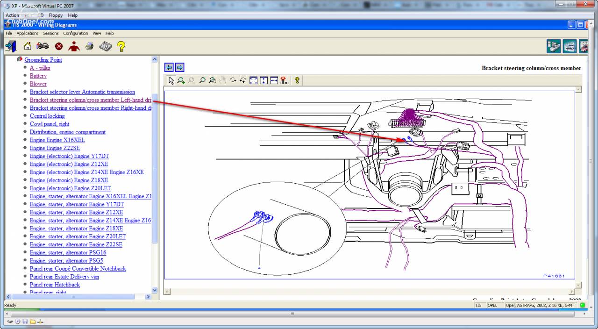Screen dimensions: 598x329
Task: Fit diagram to width icon
Action: (x=274, y=80)
